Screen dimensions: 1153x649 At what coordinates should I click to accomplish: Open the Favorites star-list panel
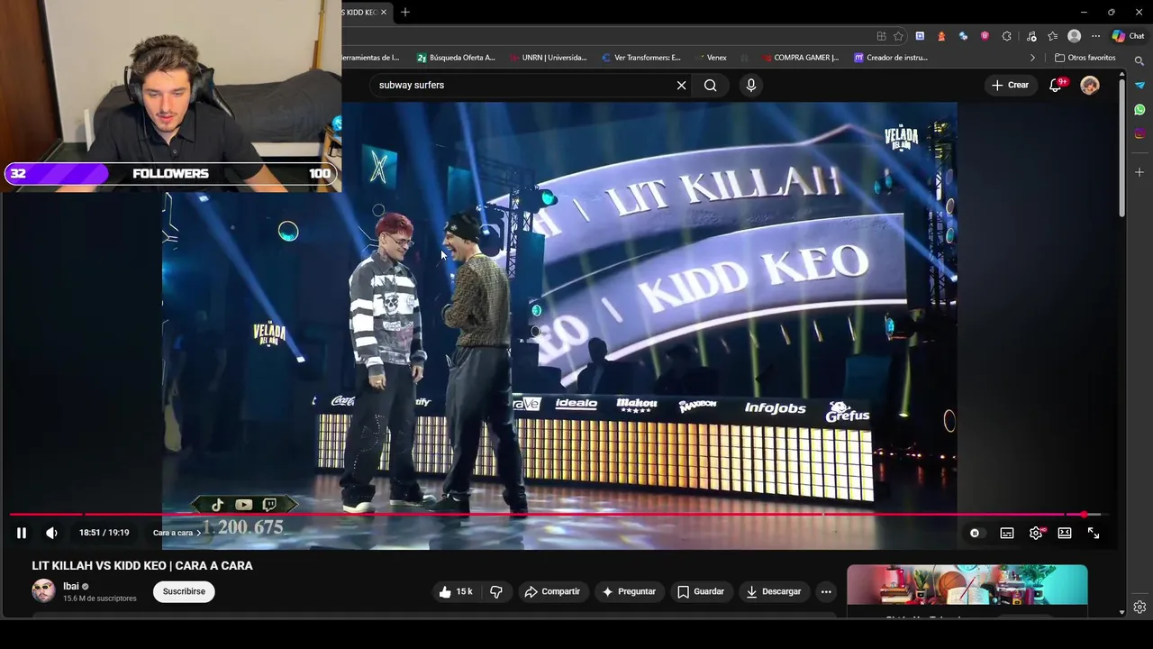(1052, 36)
